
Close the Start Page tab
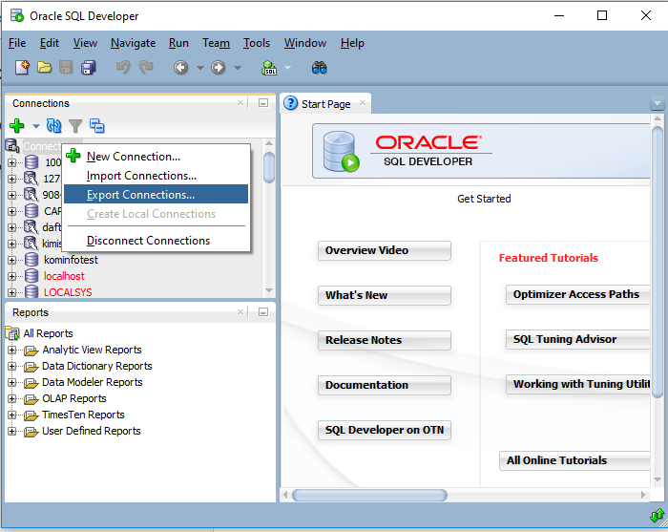pyautogui.click(x=363, y=103)
